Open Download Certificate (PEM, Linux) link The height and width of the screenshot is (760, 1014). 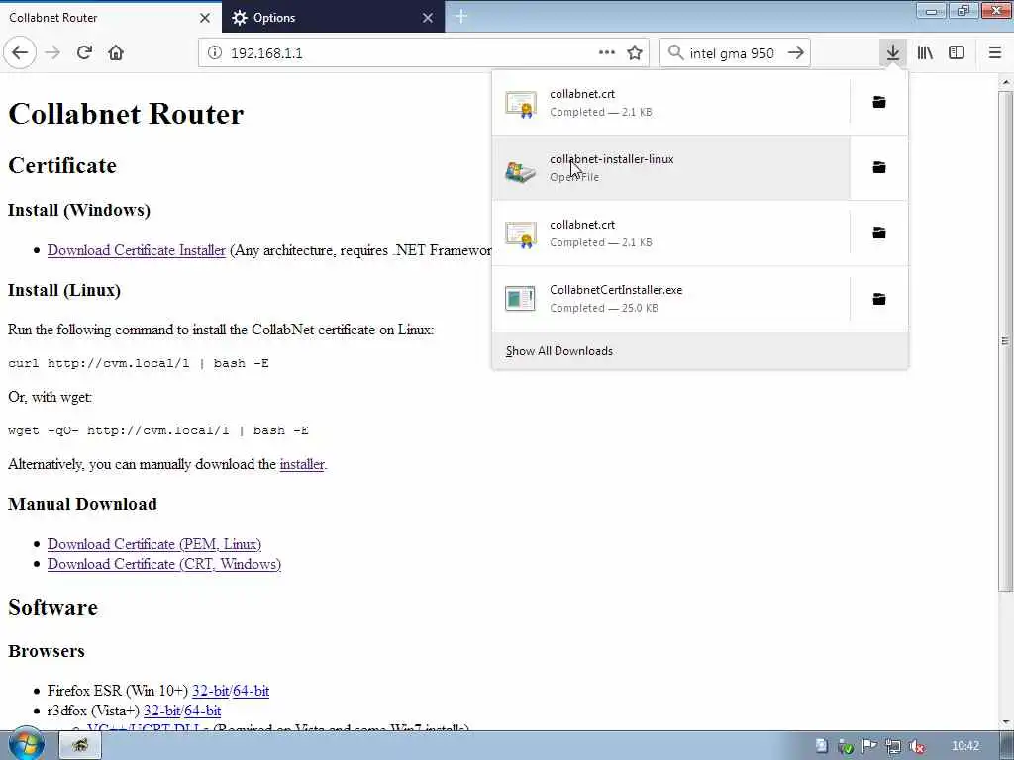(x=154, y=544)
